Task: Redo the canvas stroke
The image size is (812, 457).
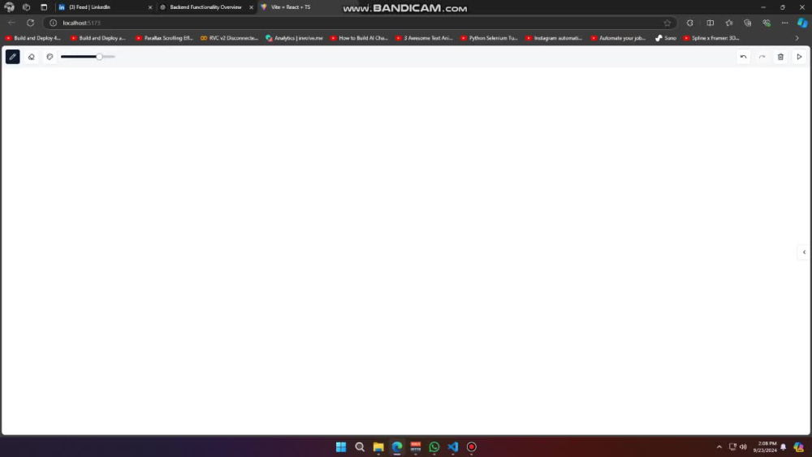Action: [x=762, y=56]
